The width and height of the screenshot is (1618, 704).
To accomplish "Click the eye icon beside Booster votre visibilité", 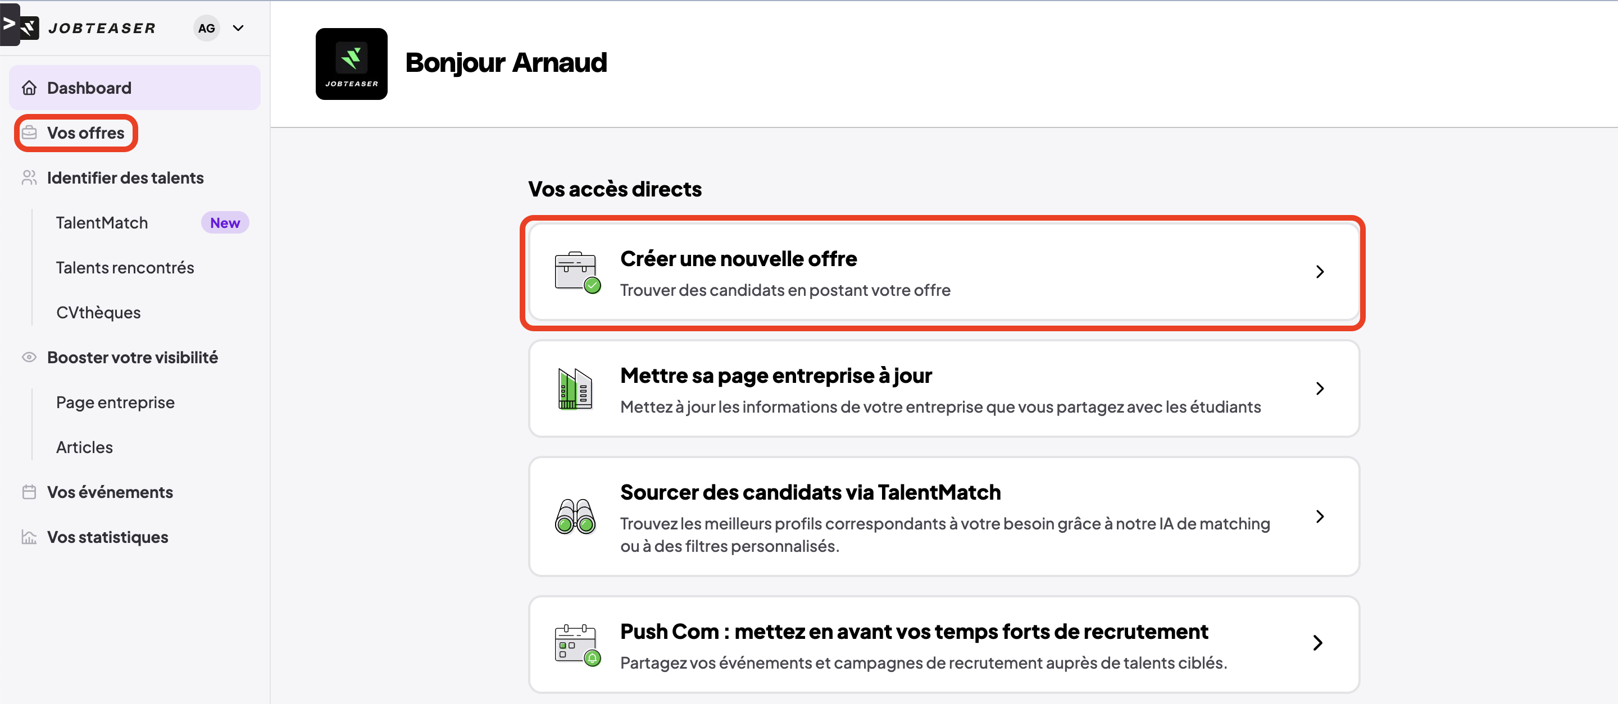I will coord(29,358).
